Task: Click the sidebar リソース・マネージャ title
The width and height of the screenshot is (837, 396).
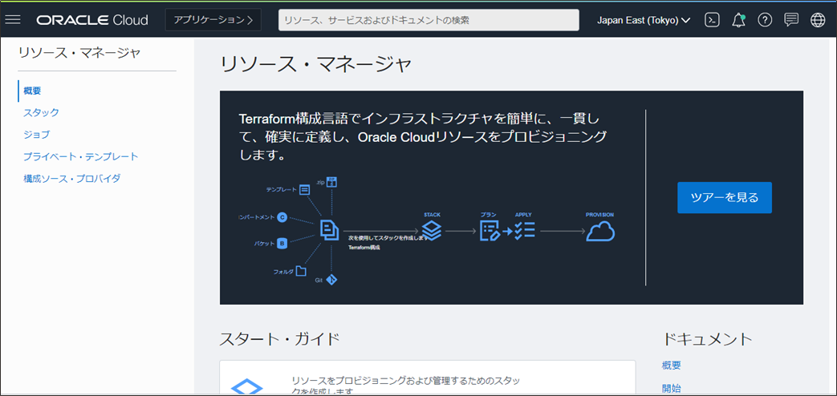Action: (x=79, y=52)
